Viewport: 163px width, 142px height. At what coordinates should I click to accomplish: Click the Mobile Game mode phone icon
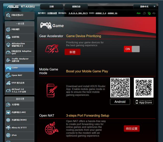pos(52,91)
